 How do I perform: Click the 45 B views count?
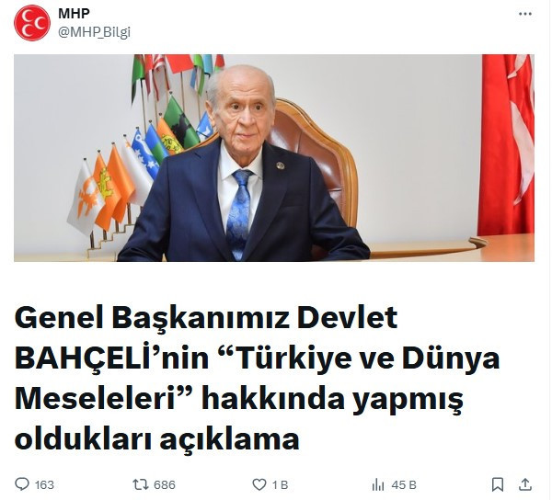pyautogui.click(x=404, y=485)
